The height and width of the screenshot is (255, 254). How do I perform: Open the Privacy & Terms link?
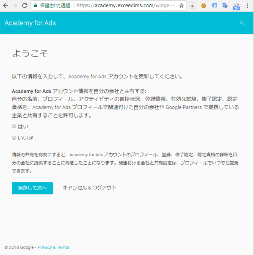[x=53, y=247]
